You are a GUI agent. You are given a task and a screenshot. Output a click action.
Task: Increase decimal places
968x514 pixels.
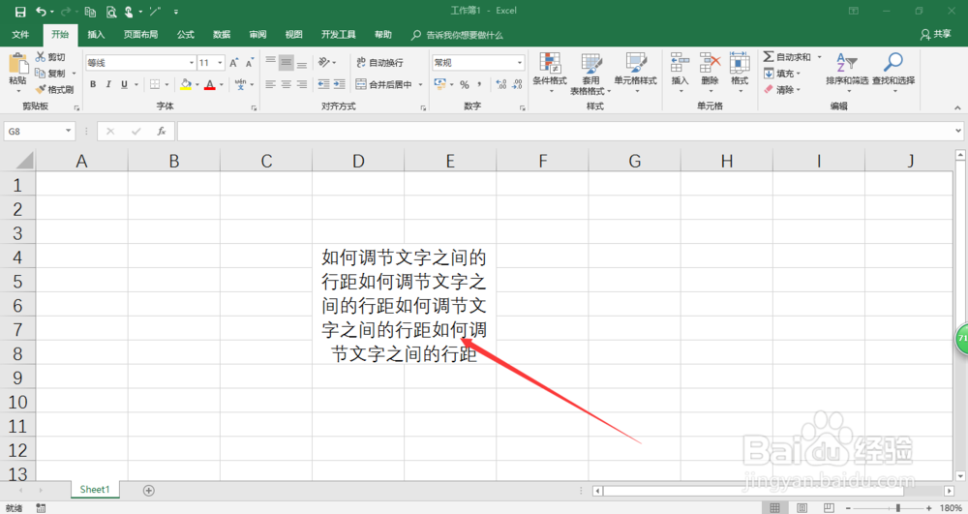pos(501,84)
